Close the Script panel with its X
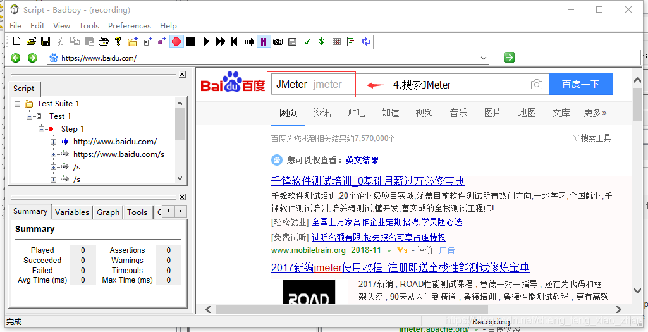This screenshot has width=648, height=332. point(182,75)
